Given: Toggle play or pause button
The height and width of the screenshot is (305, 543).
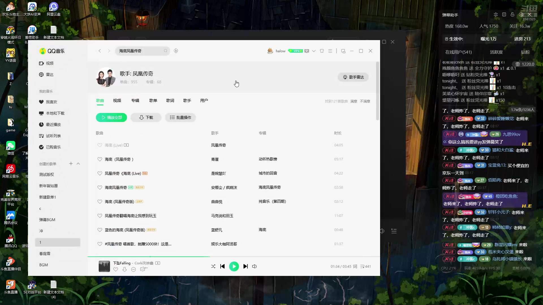Looking at the screenshot, I should coord(234,266).
